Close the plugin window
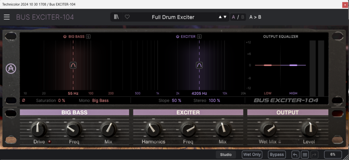 point(345,4)
